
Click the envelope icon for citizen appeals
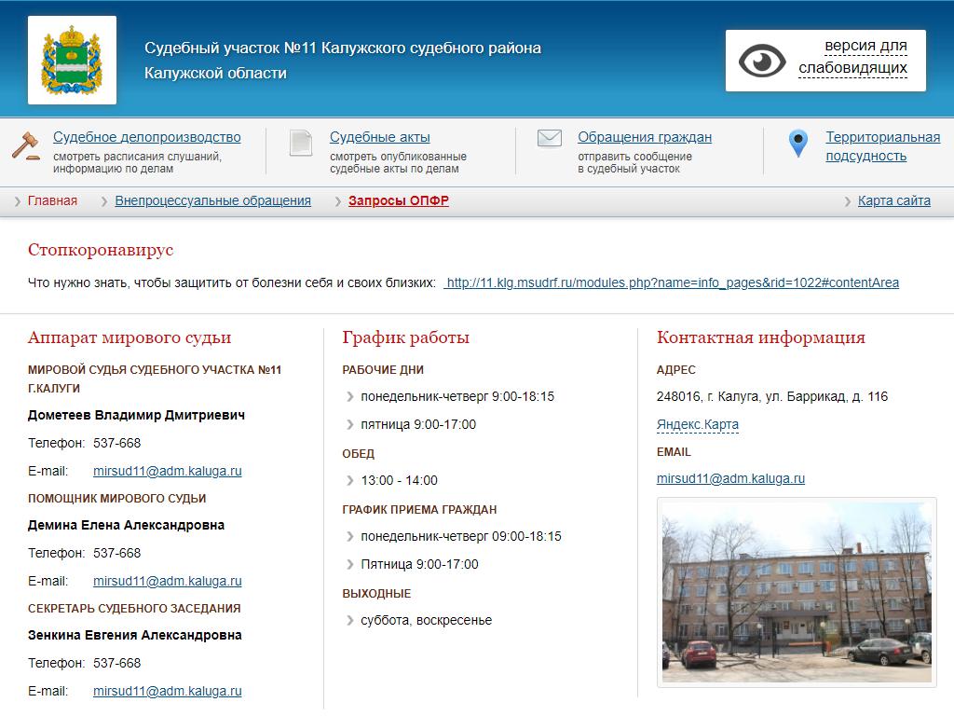[x=550, y=139]
